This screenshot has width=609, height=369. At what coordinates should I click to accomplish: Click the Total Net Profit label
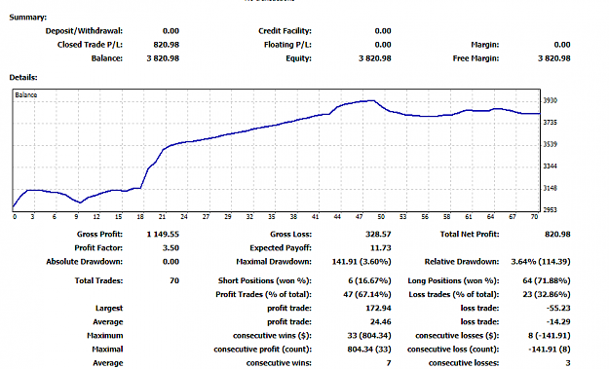470,234
